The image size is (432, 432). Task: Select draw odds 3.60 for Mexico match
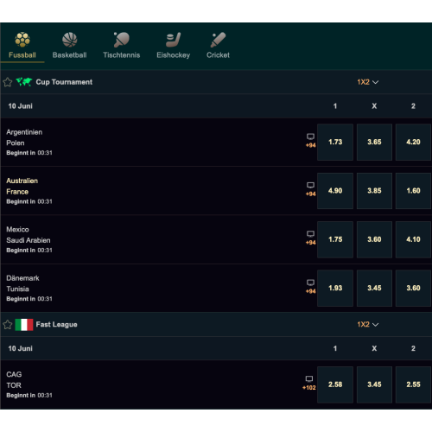(374, 239)
